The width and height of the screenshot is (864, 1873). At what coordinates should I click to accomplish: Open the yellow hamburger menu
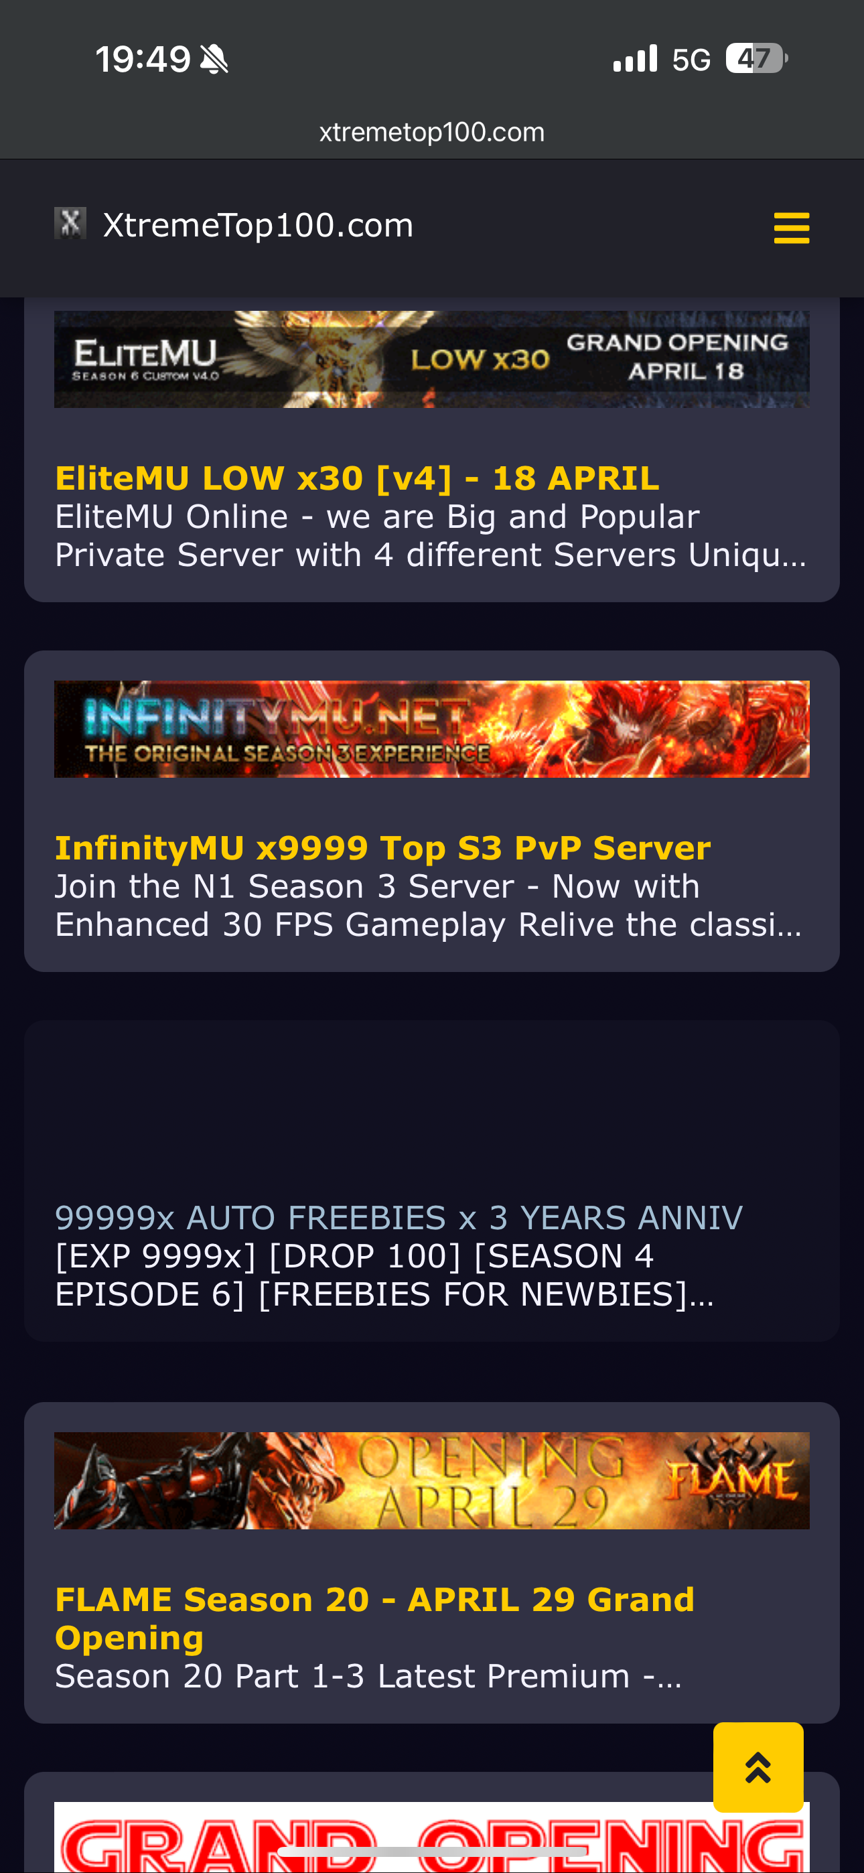tap(791, 228)
